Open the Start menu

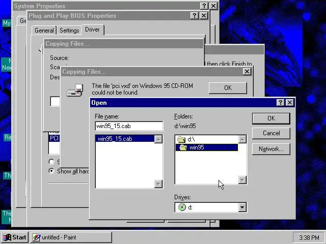[x=15, y=237]
